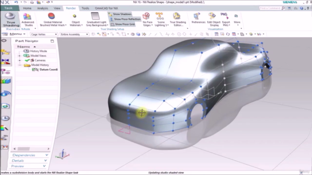Toggle Show Floor Reflection
Image resolution: width=312 pixels, height=175 pixels.
[x=125, y=19]
